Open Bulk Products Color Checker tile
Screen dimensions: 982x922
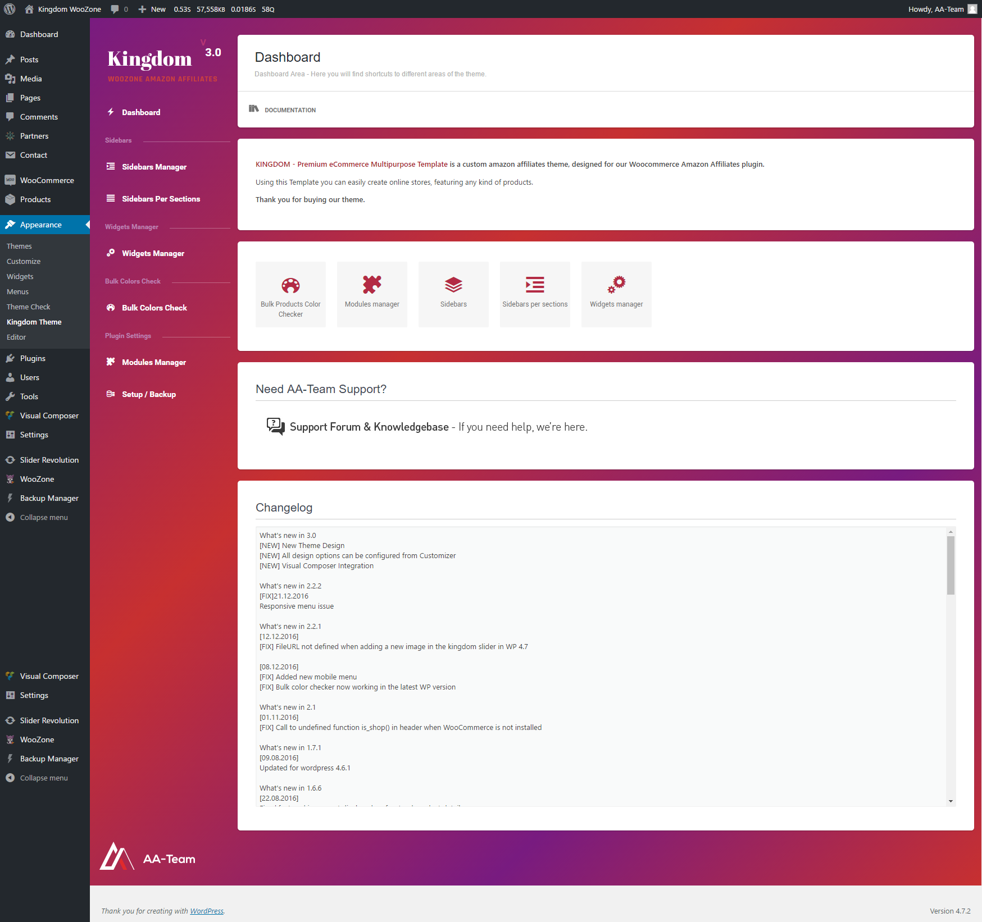coord(290,294)
